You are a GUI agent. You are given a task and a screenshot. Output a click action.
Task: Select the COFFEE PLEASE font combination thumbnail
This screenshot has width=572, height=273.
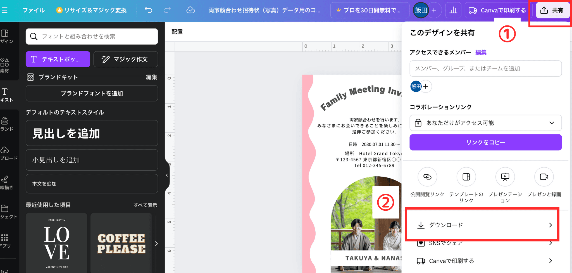click(x=121, y=243)
